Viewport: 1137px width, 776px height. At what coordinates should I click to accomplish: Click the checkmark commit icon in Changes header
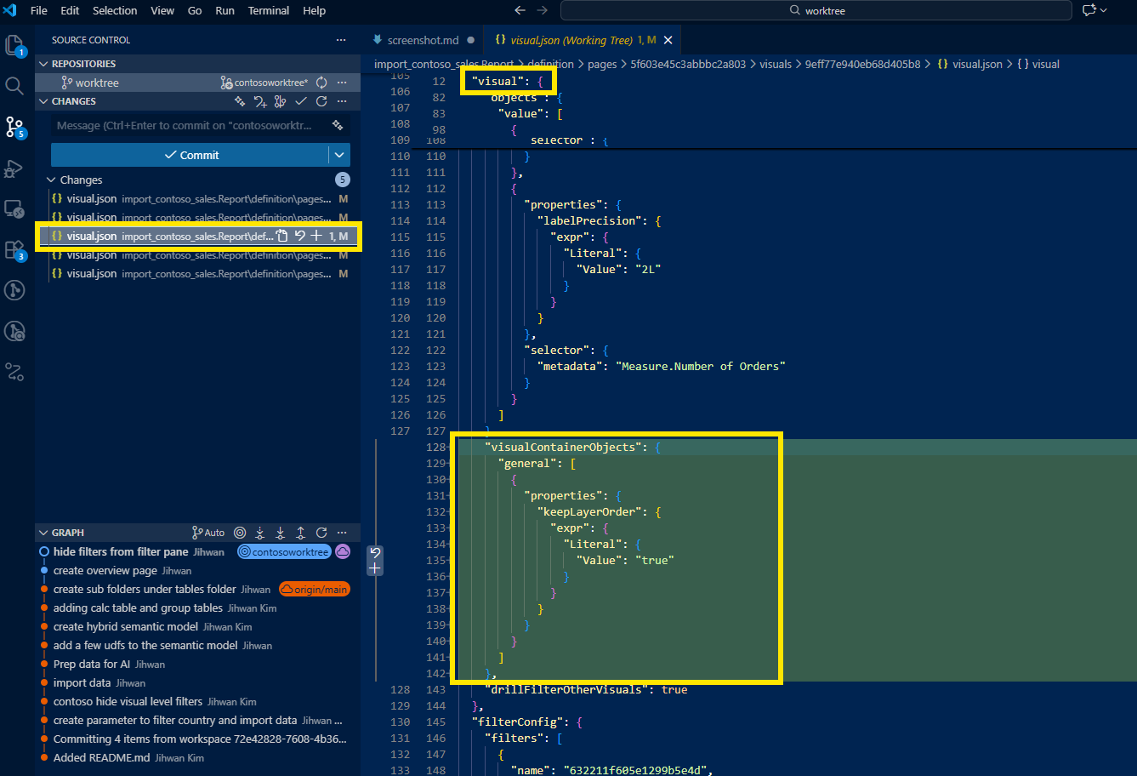(x=301, y=101)
